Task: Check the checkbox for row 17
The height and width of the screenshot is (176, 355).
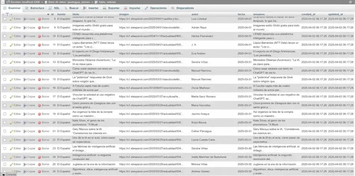Action: pyautogui.click(x=5, y=97)
